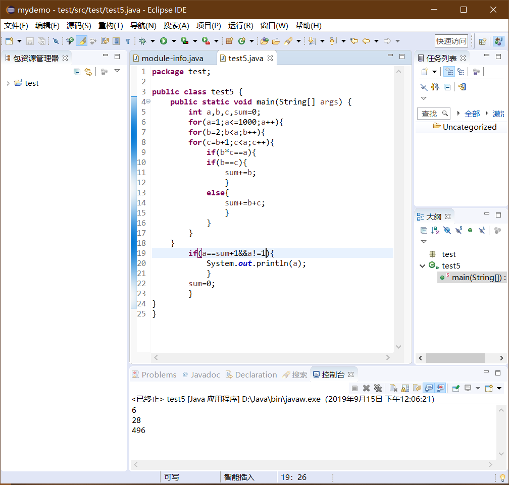Pin the console view

tap(456, 388)
